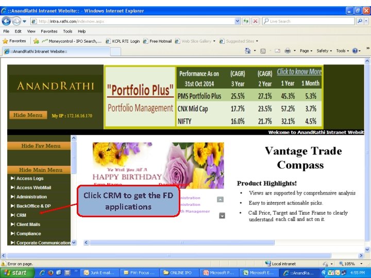
Task: Open the Page dropdown menu
Action: pyautogui.click(x=306, y=51)
